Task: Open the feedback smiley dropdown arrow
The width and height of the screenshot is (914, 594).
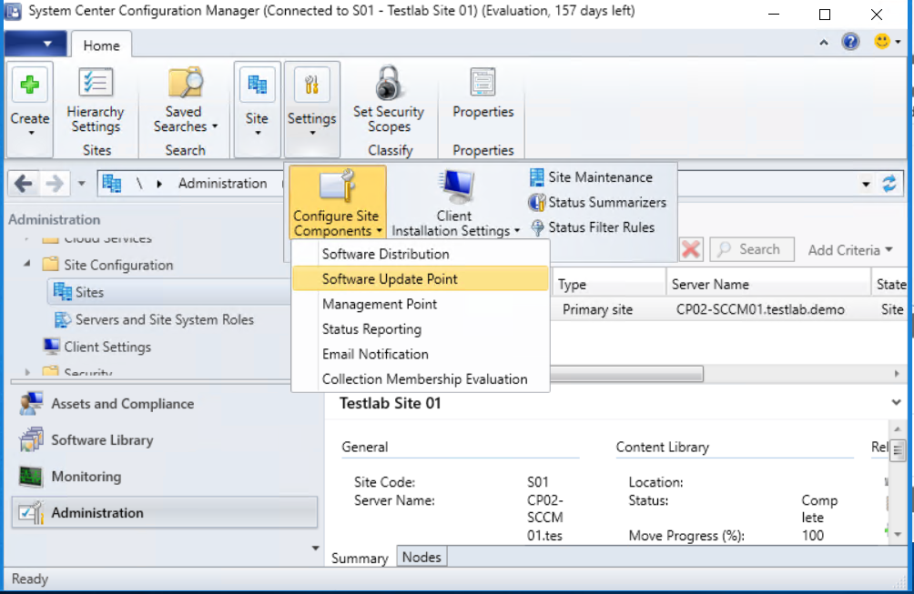Action: (899, 42)
